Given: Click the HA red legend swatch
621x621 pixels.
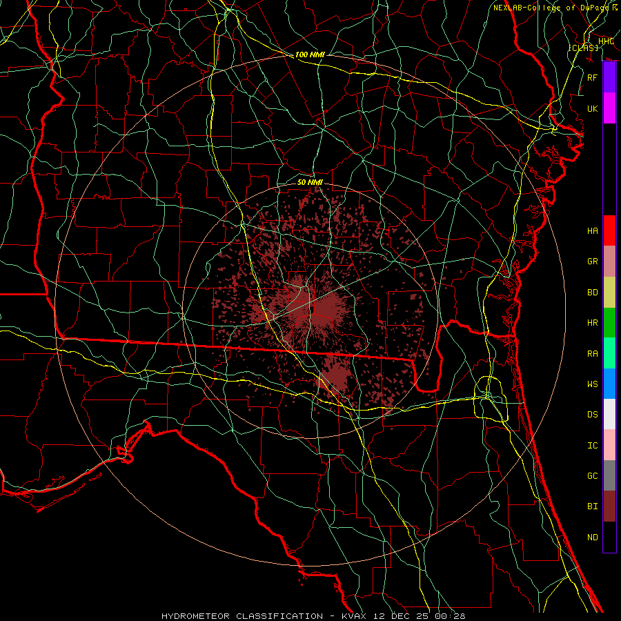Looking at the screenshot, I should tap(609, 230).
